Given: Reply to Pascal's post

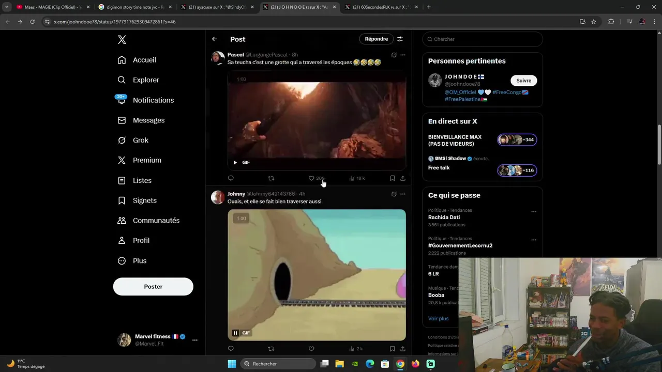Looking at the screenshot, I should pyautogui.click(x=231, y=178).
